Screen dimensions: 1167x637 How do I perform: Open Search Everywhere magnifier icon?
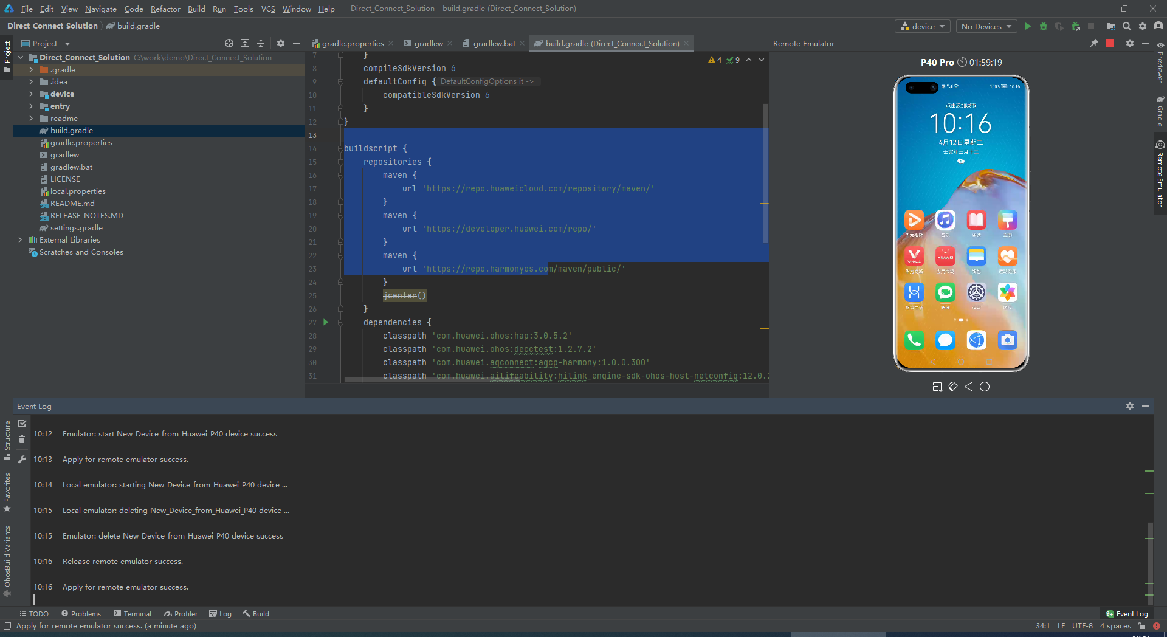pos(1127,26)
